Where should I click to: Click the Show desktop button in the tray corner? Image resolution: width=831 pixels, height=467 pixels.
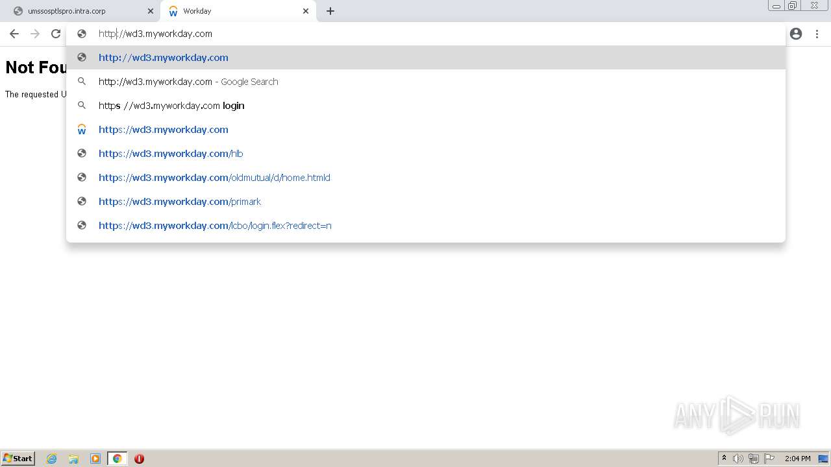click(x=823, y=459)
